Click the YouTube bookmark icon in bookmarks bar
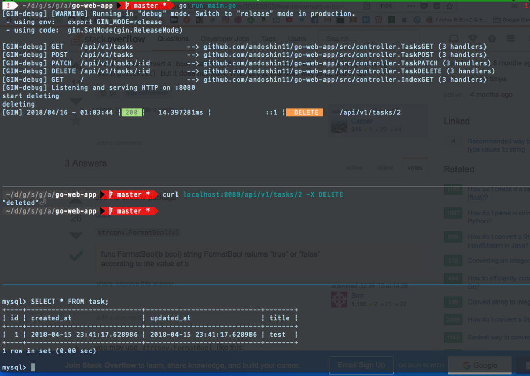Viewport: 530px width, 376px height. (x=289, y=20)
